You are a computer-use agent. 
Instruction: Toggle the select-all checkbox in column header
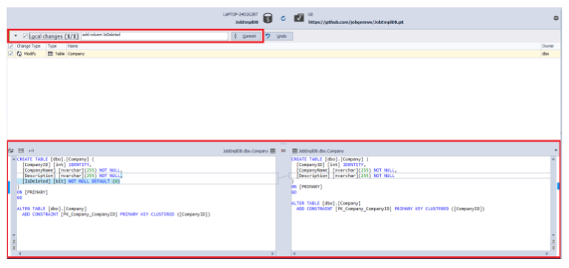coord(11,47)
